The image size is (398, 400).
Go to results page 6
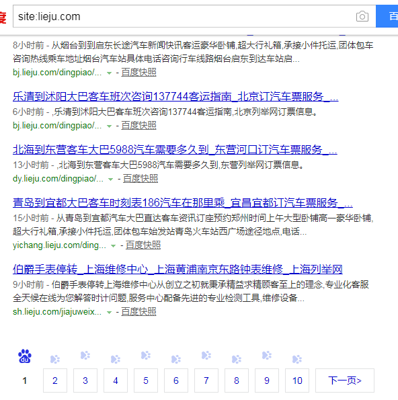176,381
